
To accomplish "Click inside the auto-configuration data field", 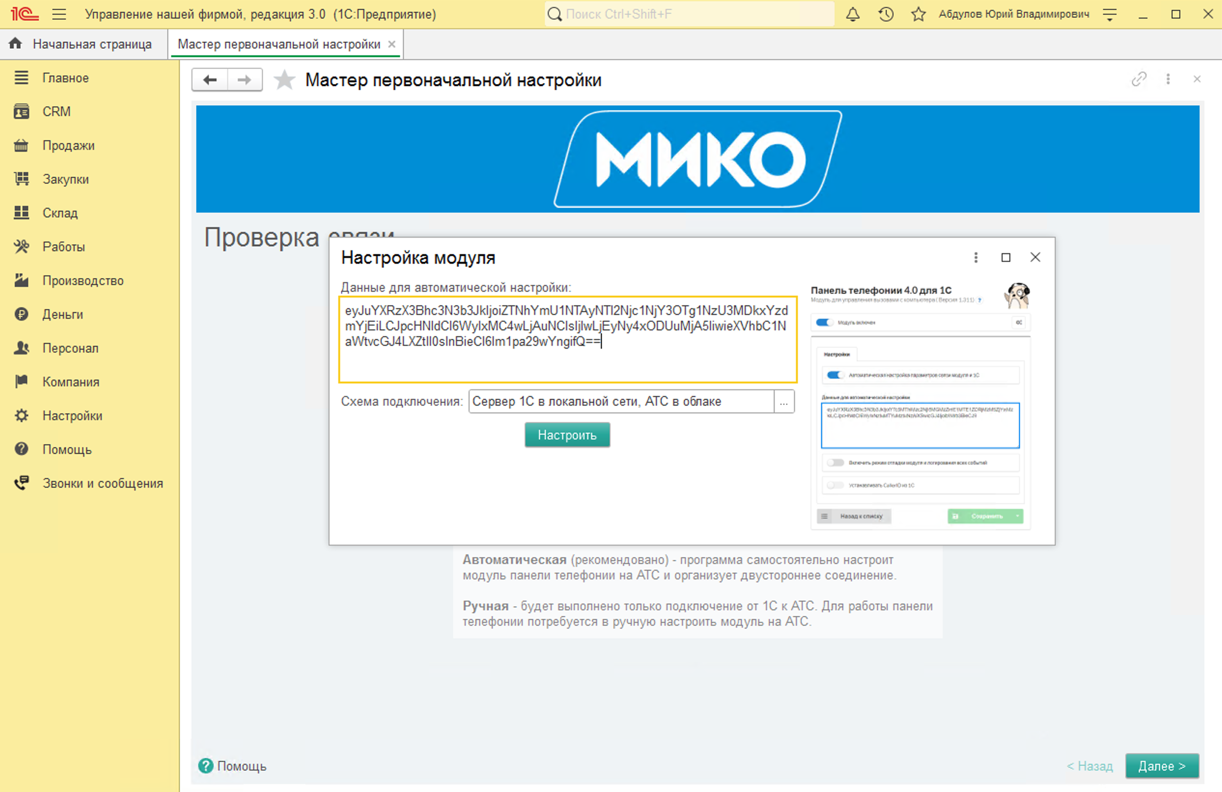I will coord(568,341).
